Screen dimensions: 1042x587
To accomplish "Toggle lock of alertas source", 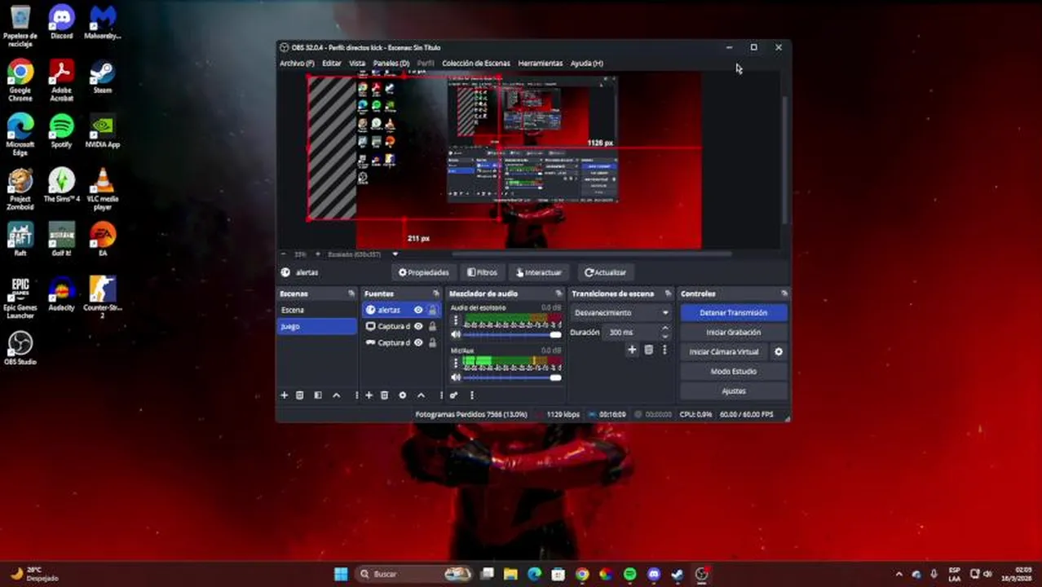I will 432,310.
